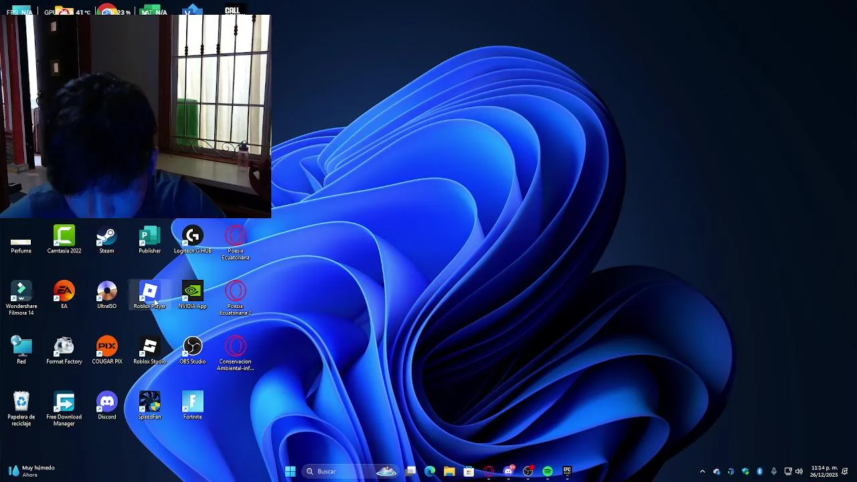
Task: Select the Fortnite desktop shortcut
Action: point(193,406)
